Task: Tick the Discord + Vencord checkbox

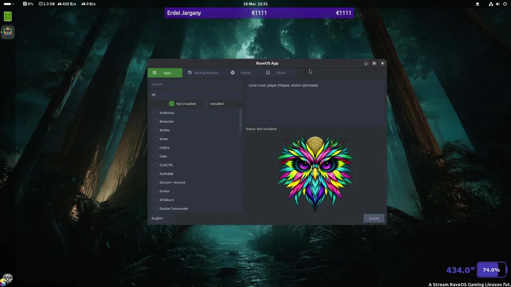Action: [x=156, y=183]
